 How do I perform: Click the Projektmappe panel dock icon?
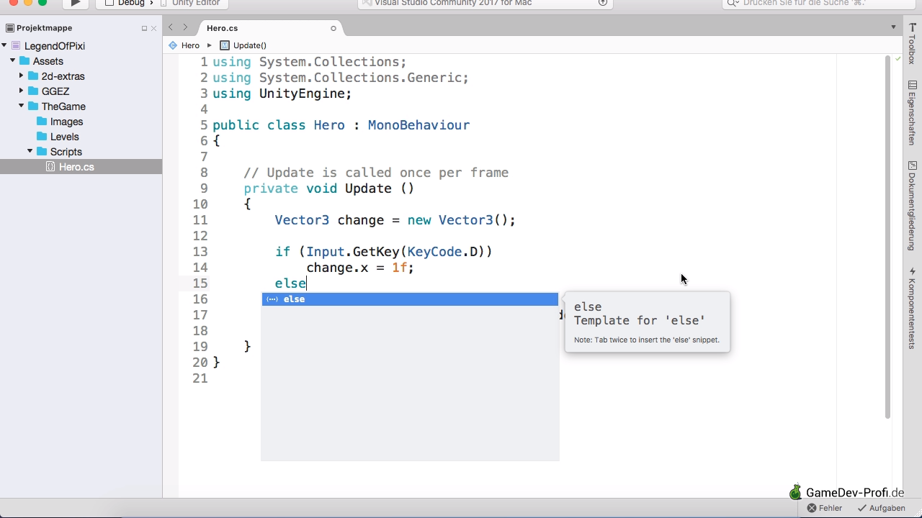(144, 29)
